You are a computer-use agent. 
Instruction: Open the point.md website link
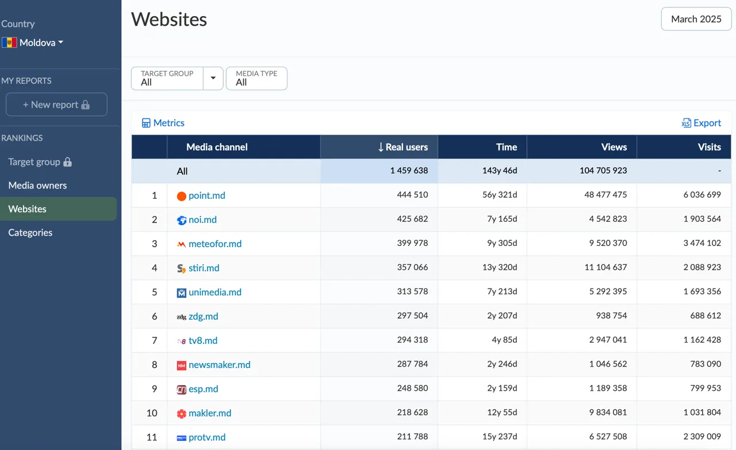[x=207, y=195]
